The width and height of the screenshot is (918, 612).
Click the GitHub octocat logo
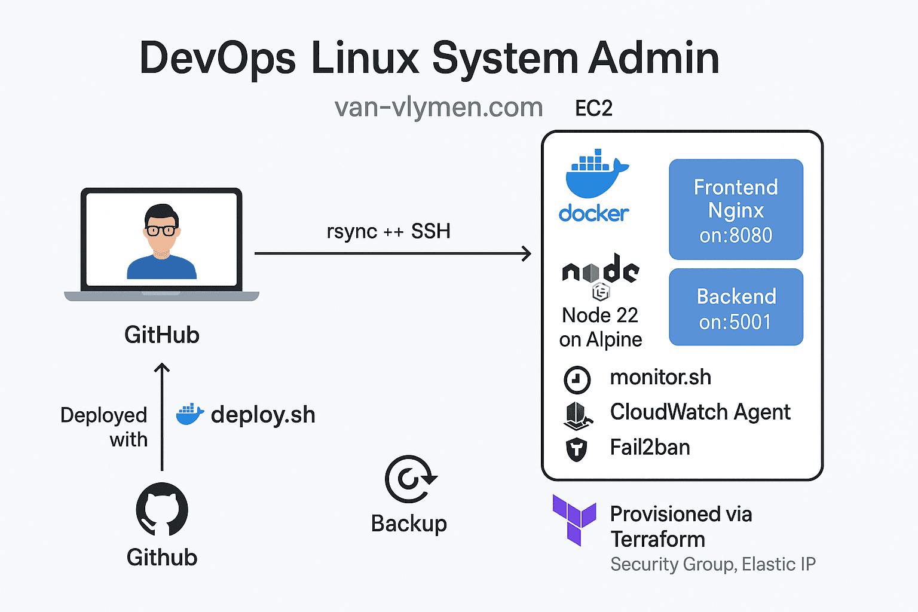pyautogui.click(x=162, y=510)
